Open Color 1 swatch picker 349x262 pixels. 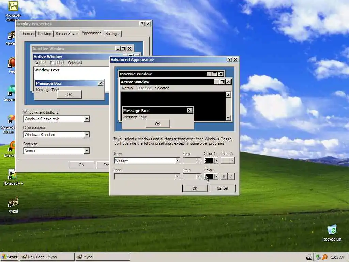[211, 160]
